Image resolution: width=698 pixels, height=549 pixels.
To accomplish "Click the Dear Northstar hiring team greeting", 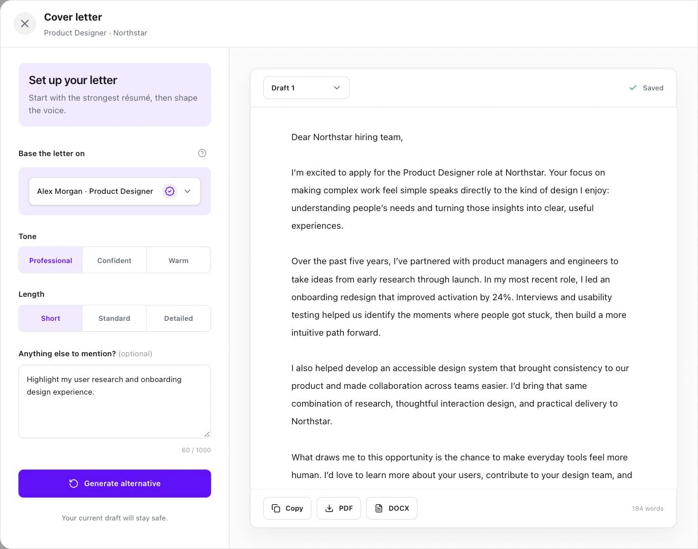I will click(x=347, y=137).
